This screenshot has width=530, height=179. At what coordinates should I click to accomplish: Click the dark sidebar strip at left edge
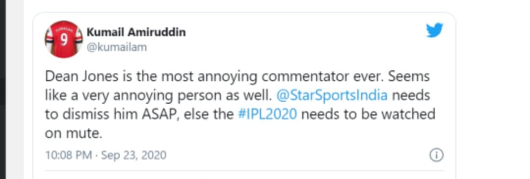[x=3, y=89]
